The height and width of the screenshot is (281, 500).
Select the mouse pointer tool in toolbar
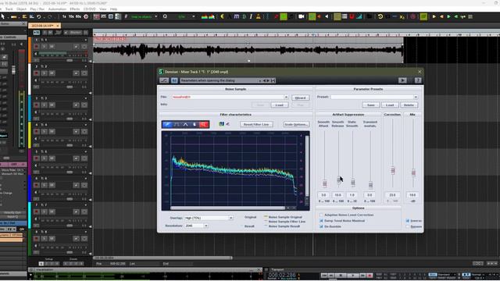[x=3, y=16]
